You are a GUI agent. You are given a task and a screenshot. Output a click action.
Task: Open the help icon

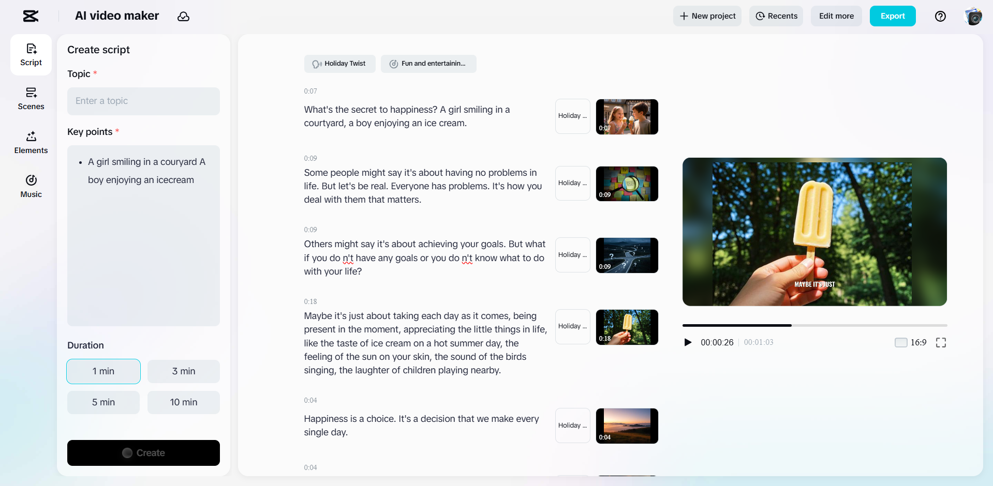click(940, 16)
